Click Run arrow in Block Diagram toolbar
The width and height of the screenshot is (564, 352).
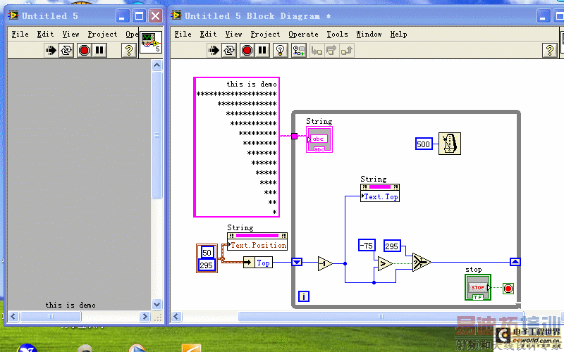[214, 50]
